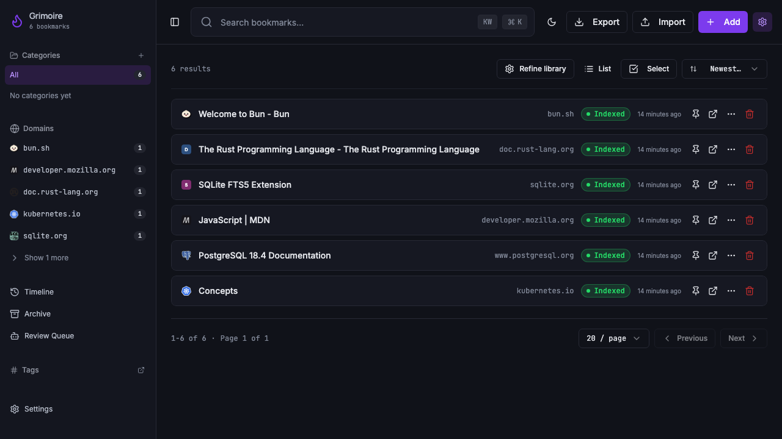Screen dimensions: 782x439
Task: Delete the PostgreSQL 18.4 Documentation bookmark
Action: [x=750, y=255]
